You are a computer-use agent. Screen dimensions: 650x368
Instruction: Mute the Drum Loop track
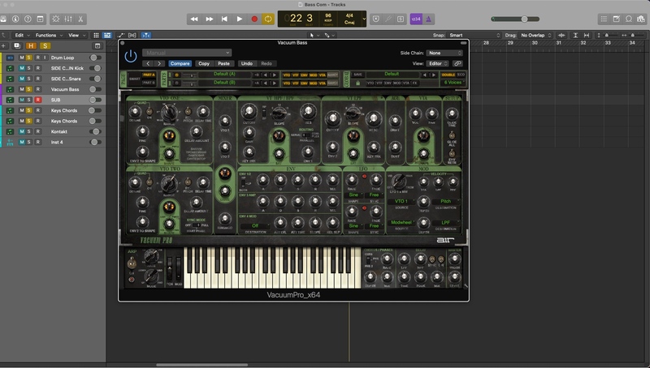(22, 58)
